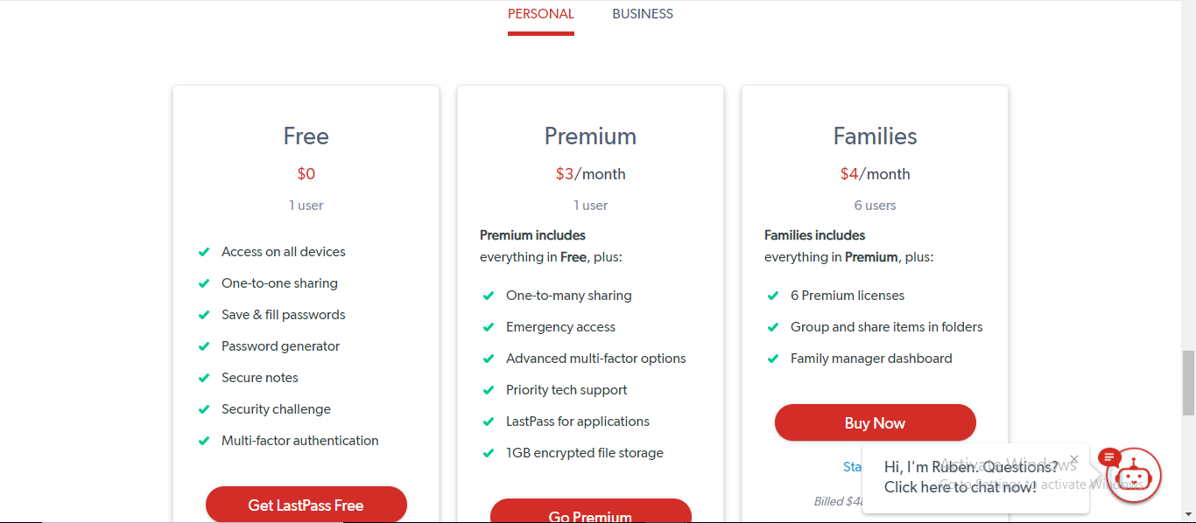Click the red chat notification badge
The height and width of the screenshot is (523, 1196).
1109,457
